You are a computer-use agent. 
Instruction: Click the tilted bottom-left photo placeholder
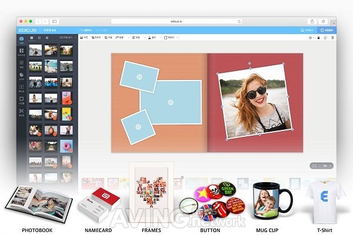[138, 127]
